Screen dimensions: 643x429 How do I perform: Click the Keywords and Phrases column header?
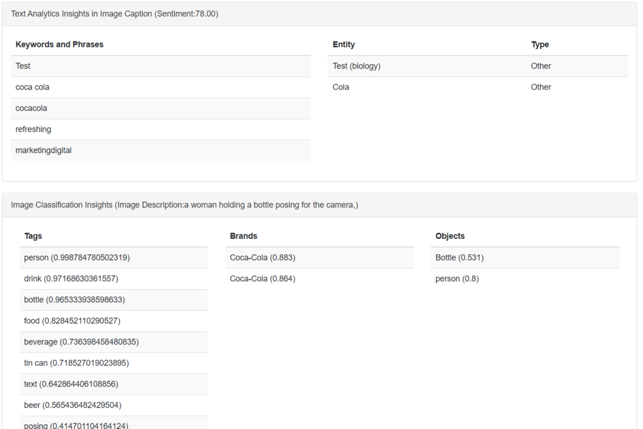[60, 45]
